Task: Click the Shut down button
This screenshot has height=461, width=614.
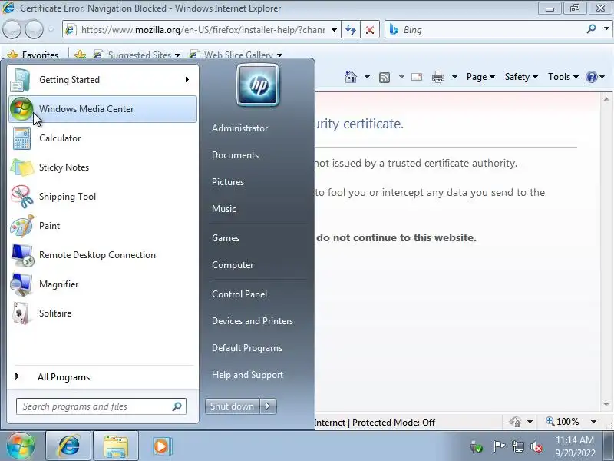Action: (233, 406)
